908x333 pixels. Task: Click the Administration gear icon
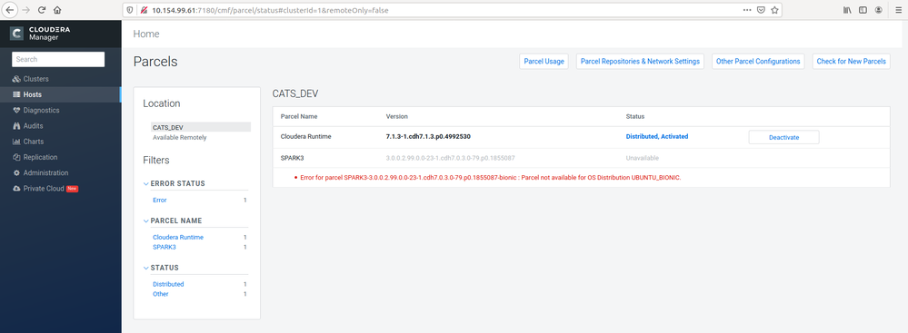point(16,173)
